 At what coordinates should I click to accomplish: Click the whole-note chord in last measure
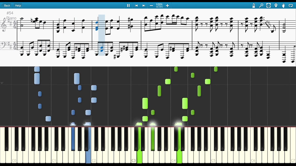pyautogui.click(x=284, y=28)
